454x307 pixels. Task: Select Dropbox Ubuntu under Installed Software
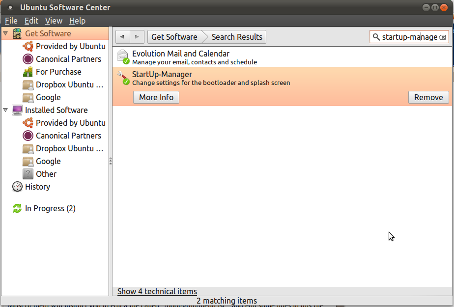point(69,148)
